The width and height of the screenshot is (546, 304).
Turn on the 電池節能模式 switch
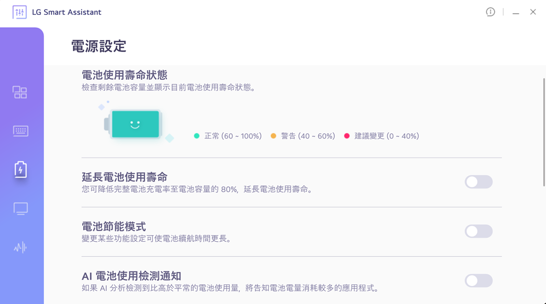click(478, 231)
